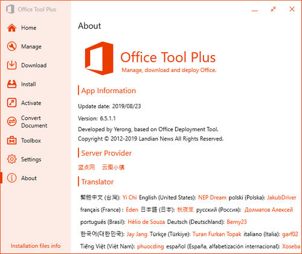Select the About label in sidebar

29,178
